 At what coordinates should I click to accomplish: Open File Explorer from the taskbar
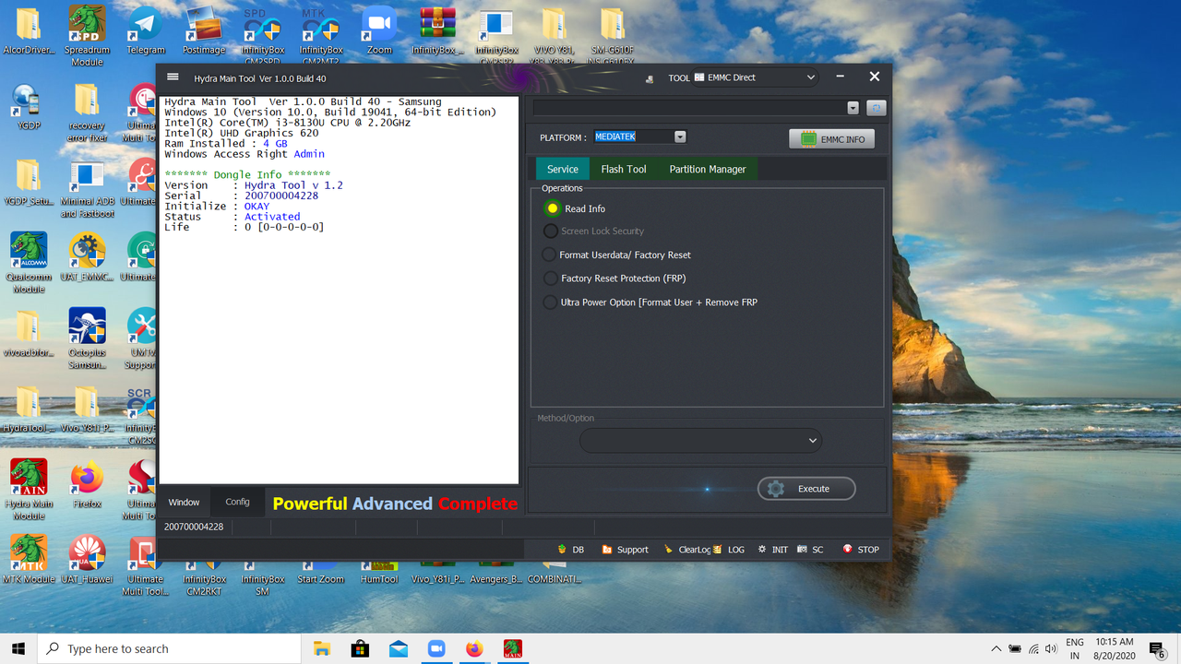click(322, 648)
